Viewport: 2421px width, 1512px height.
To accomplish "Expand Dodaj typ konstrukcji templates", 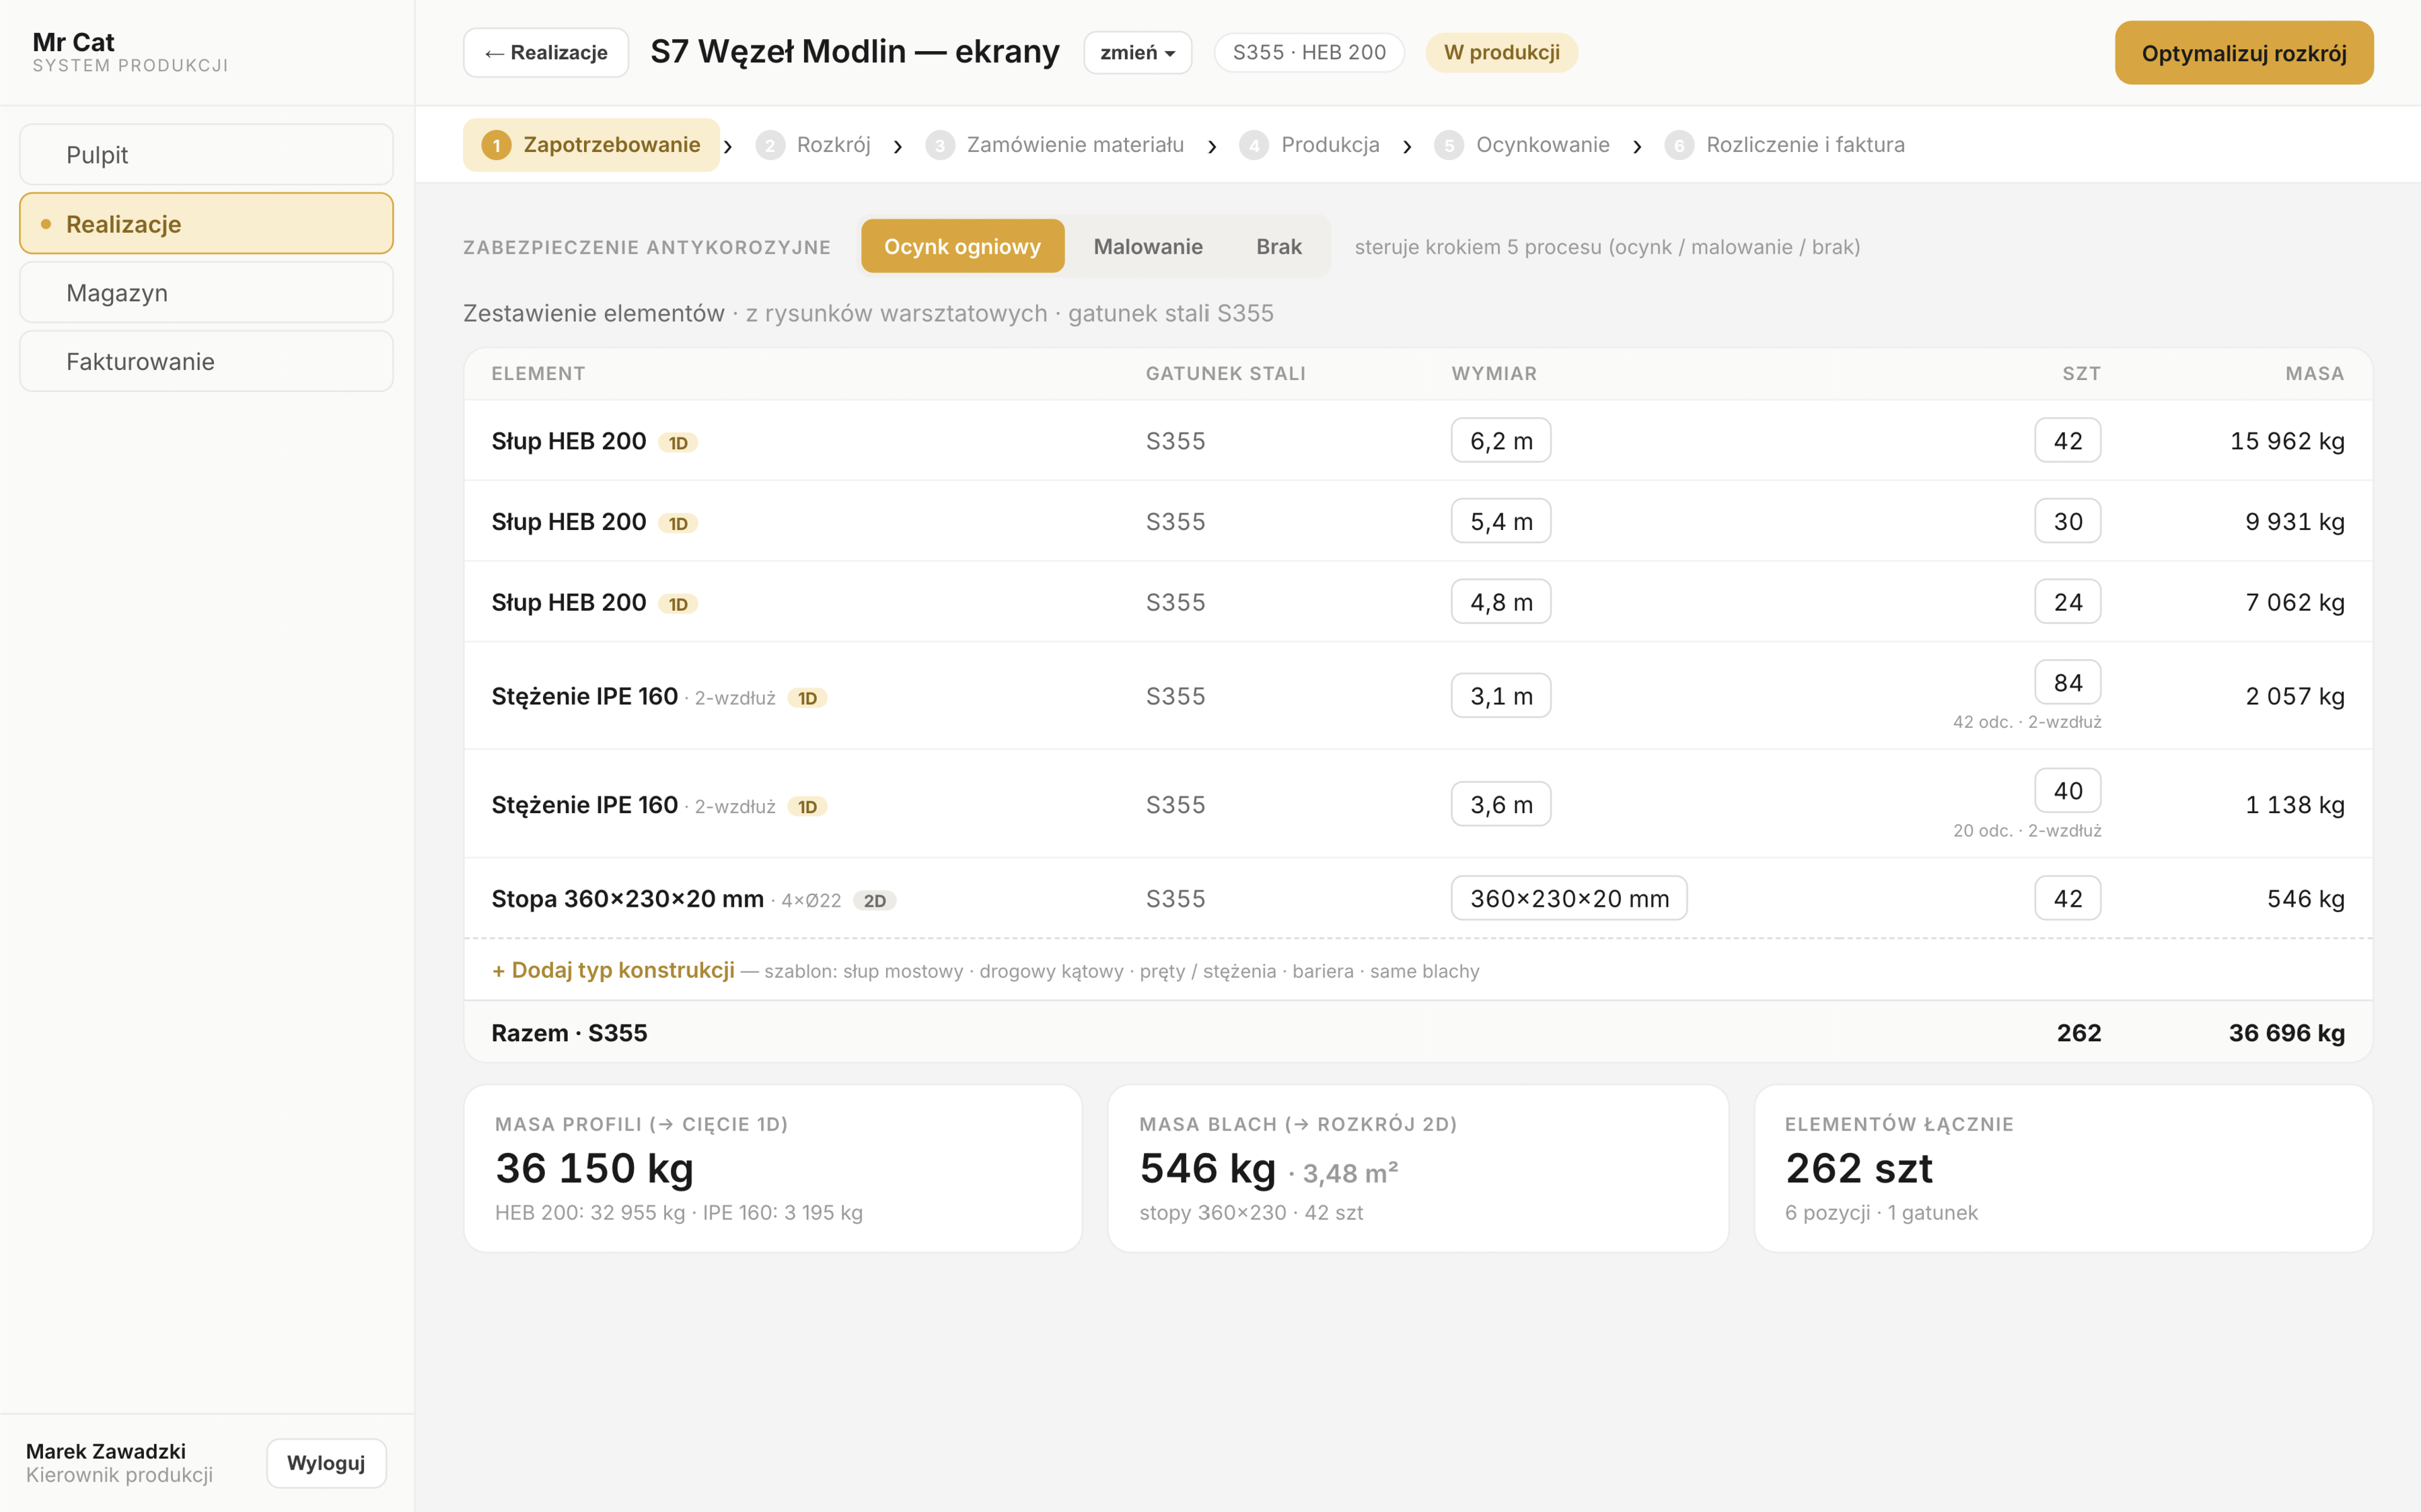I will click(612, 969).
